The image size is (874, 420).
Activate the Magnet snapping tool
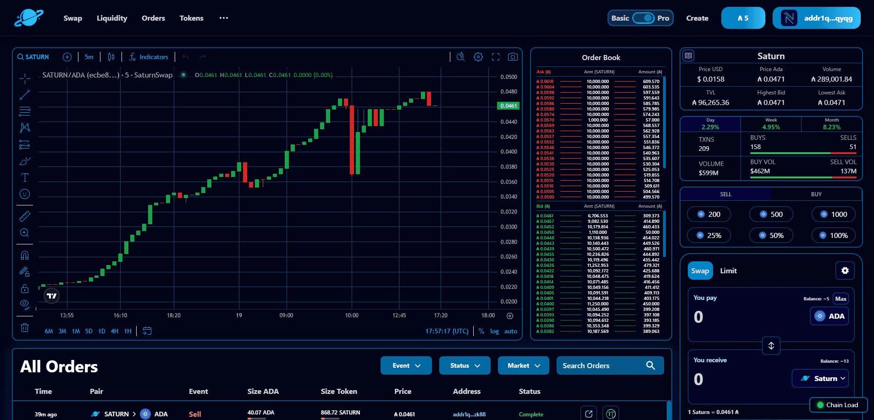click(x=25, y=255)
